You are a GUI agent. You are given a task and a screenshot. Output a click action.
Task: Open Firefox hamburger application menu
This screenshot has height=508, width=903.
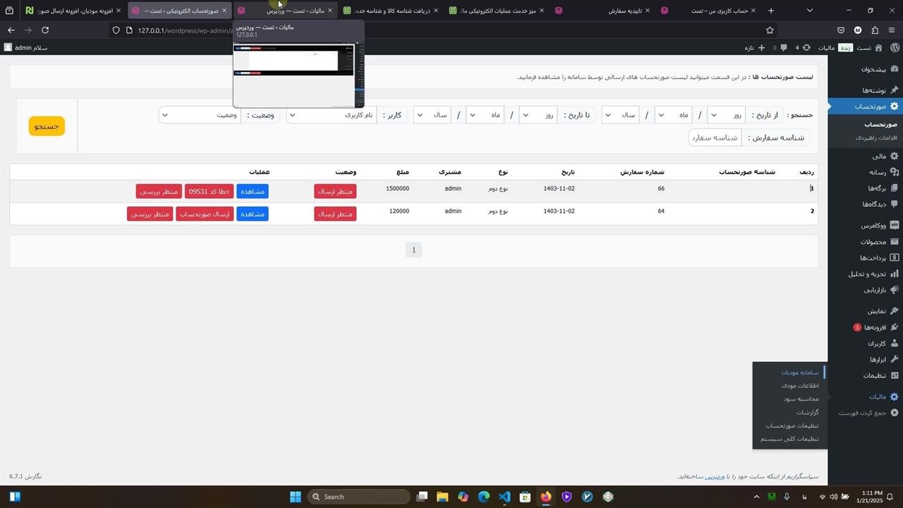pyautogui.click(x=892, y=30)
